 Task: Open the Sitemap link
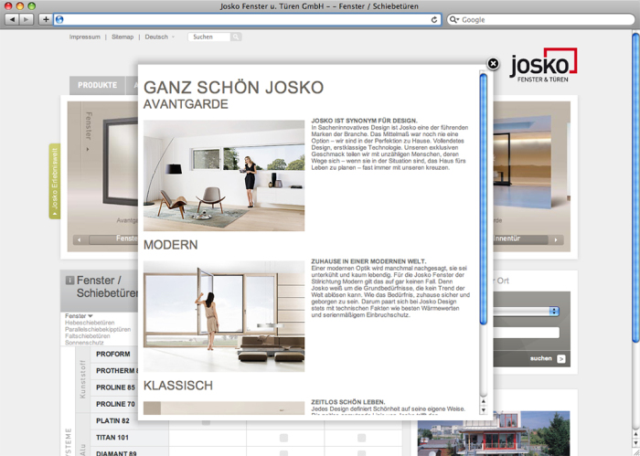point(123,37)
